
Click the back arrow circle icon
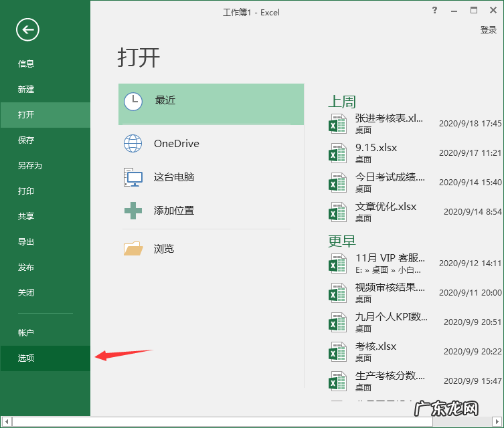[x=27, y=29]
